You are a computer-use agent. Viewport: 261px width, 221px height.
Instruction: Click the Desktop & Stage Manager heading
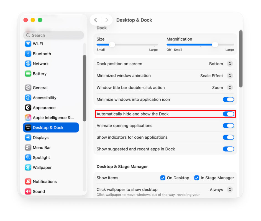122,167
